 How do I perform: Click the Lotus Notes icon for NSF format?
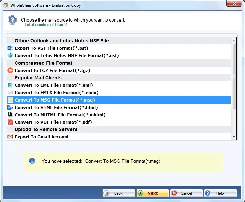coord(10,55)
